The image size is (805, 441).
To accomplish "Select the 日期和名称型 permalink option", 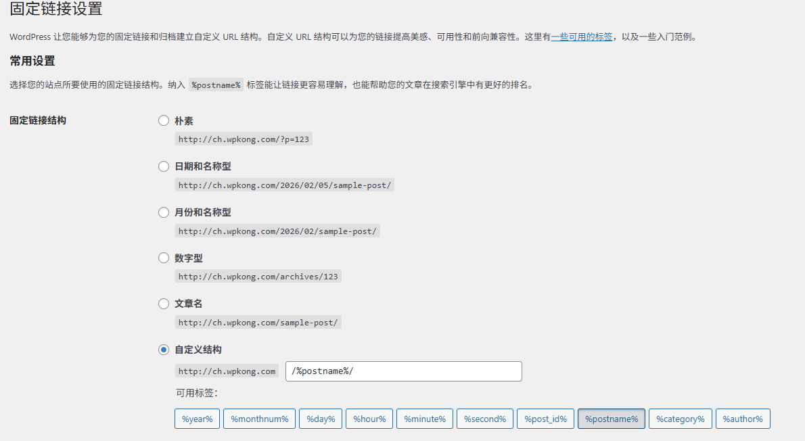I will [163, 166].
